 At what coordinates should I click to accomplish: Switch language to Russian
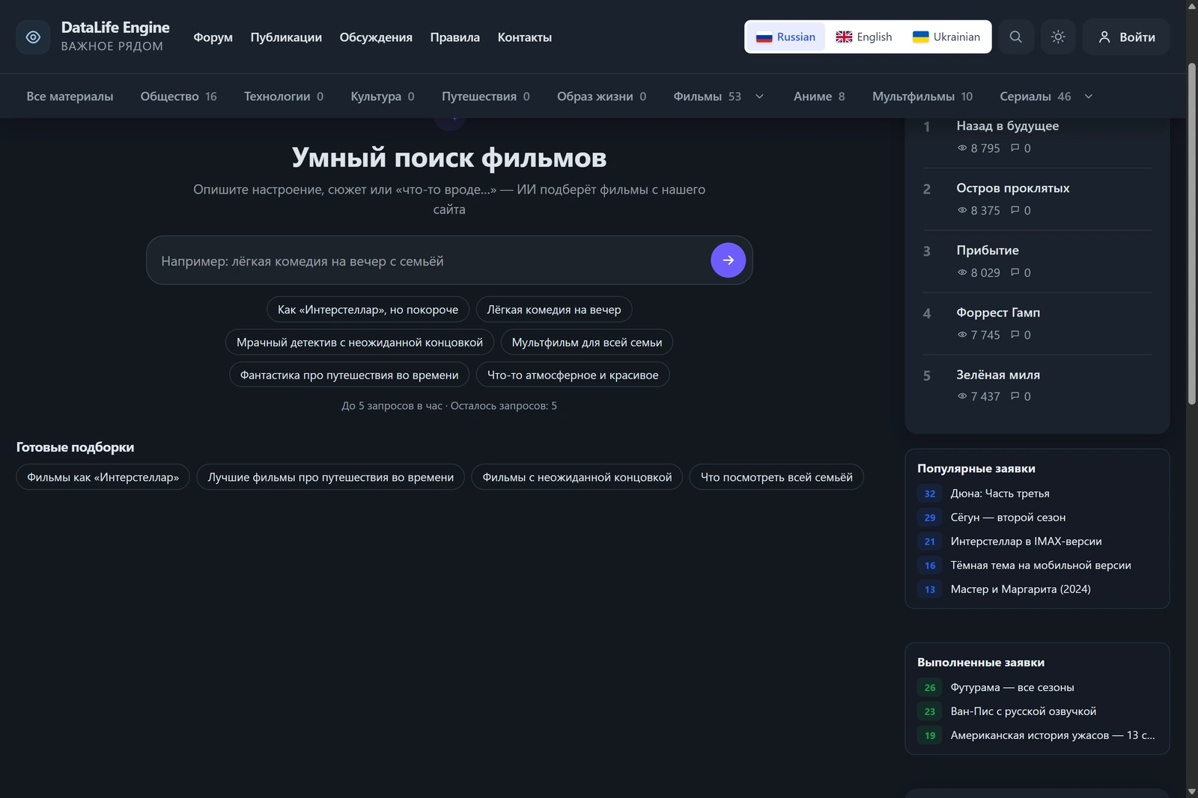[x=785, y=37]
